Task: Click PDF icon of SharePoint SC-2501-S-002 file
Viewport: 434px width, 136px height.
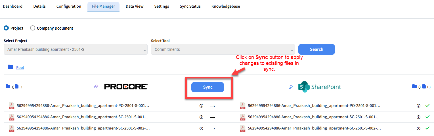Action: 243,128
